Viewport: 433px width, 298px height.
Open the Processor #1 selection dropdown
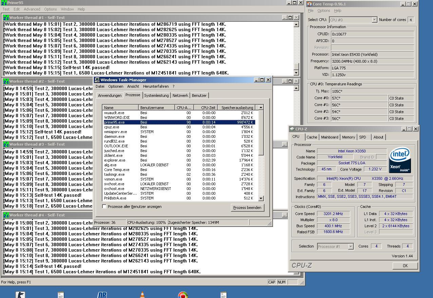tap(351, 247)
